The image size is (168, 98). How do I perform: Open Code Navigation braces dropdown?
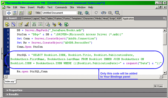111,13
